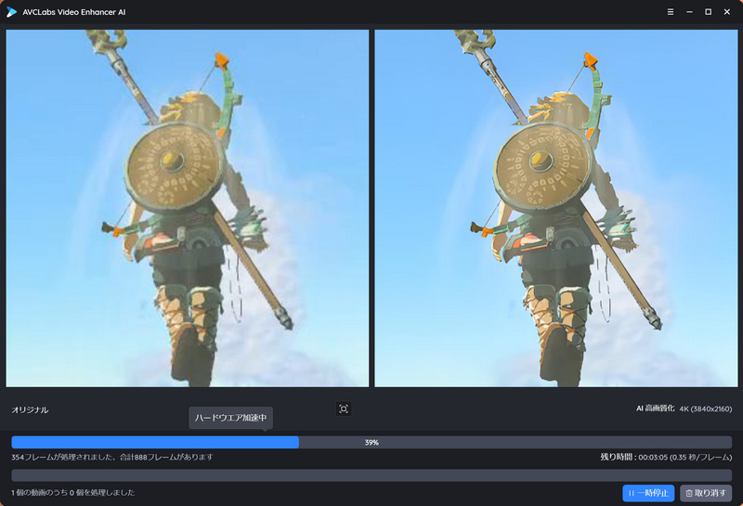Screen dimensions: 743x506
Task: Click the AVCLabs logo icon
Action: (x=11, y=12)
